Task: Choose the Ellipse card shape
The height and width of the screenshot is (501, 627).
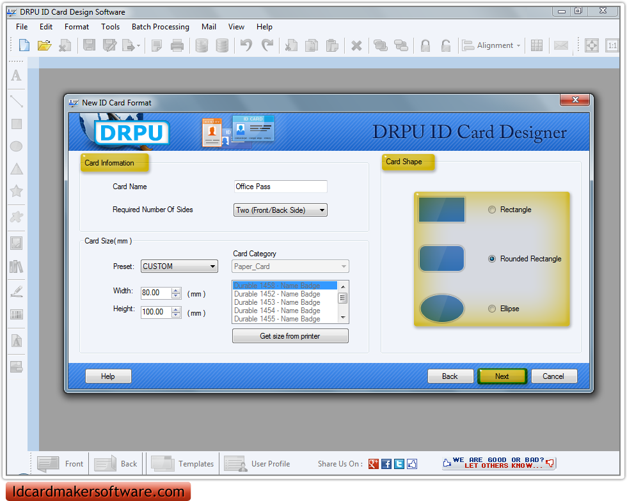Action: [492, 309]
